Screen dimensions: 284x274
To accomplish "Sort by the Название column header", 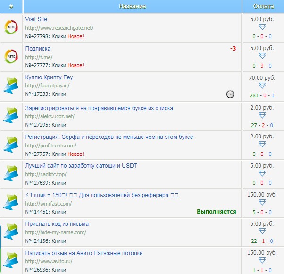I will coord(132,6).
